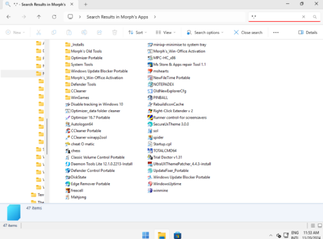The width and height of the screenshot is (323, 239).
Task: Clear the search box text
Action: (304, 17)
